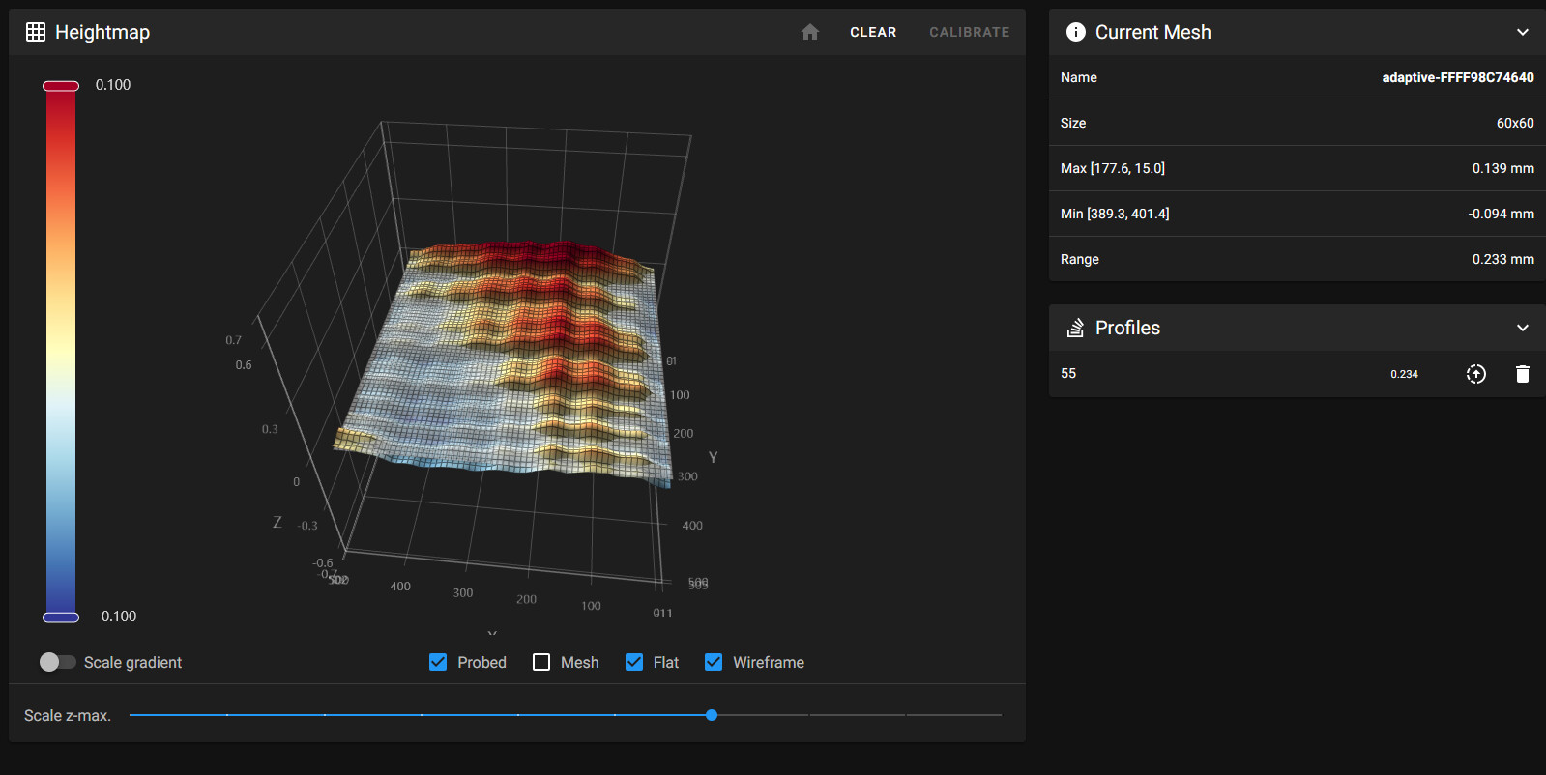Viewport: 1546px width, 775px height.
Task: Disable the Flat checkbox
Action: pyautogui.click(x=634, y=662)
